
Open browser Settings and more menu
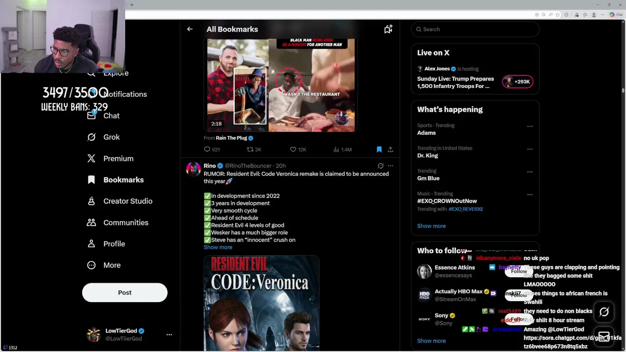[603, 15]
